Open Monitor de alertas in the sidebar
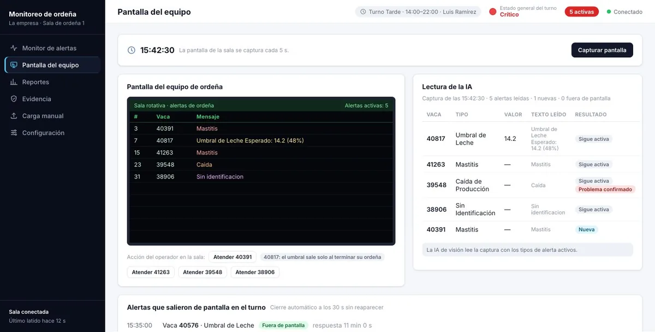 coord(52,48)
